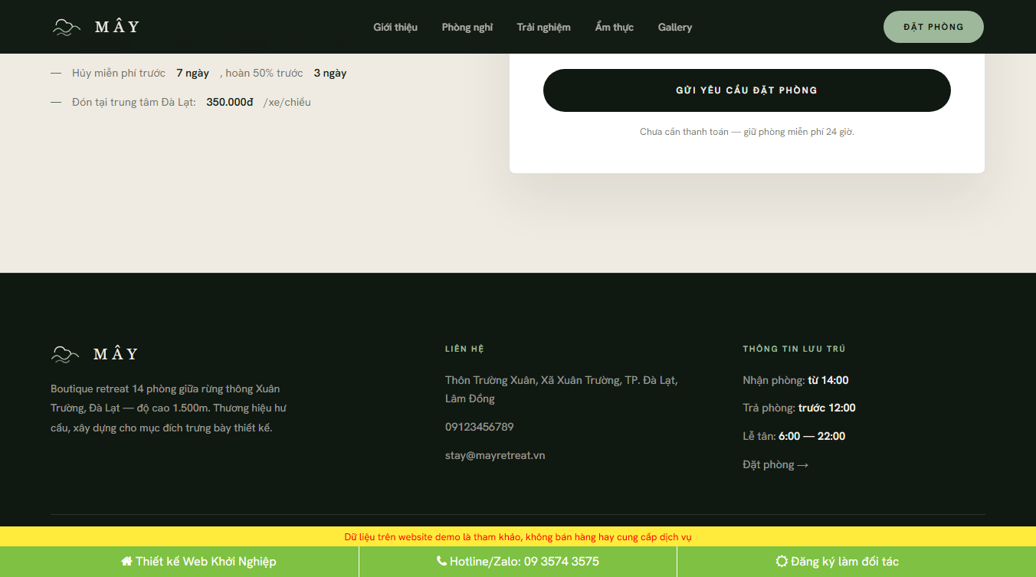Click the Lễ tân: 6:00 — 22:00 line

click(x=794, y=436)
